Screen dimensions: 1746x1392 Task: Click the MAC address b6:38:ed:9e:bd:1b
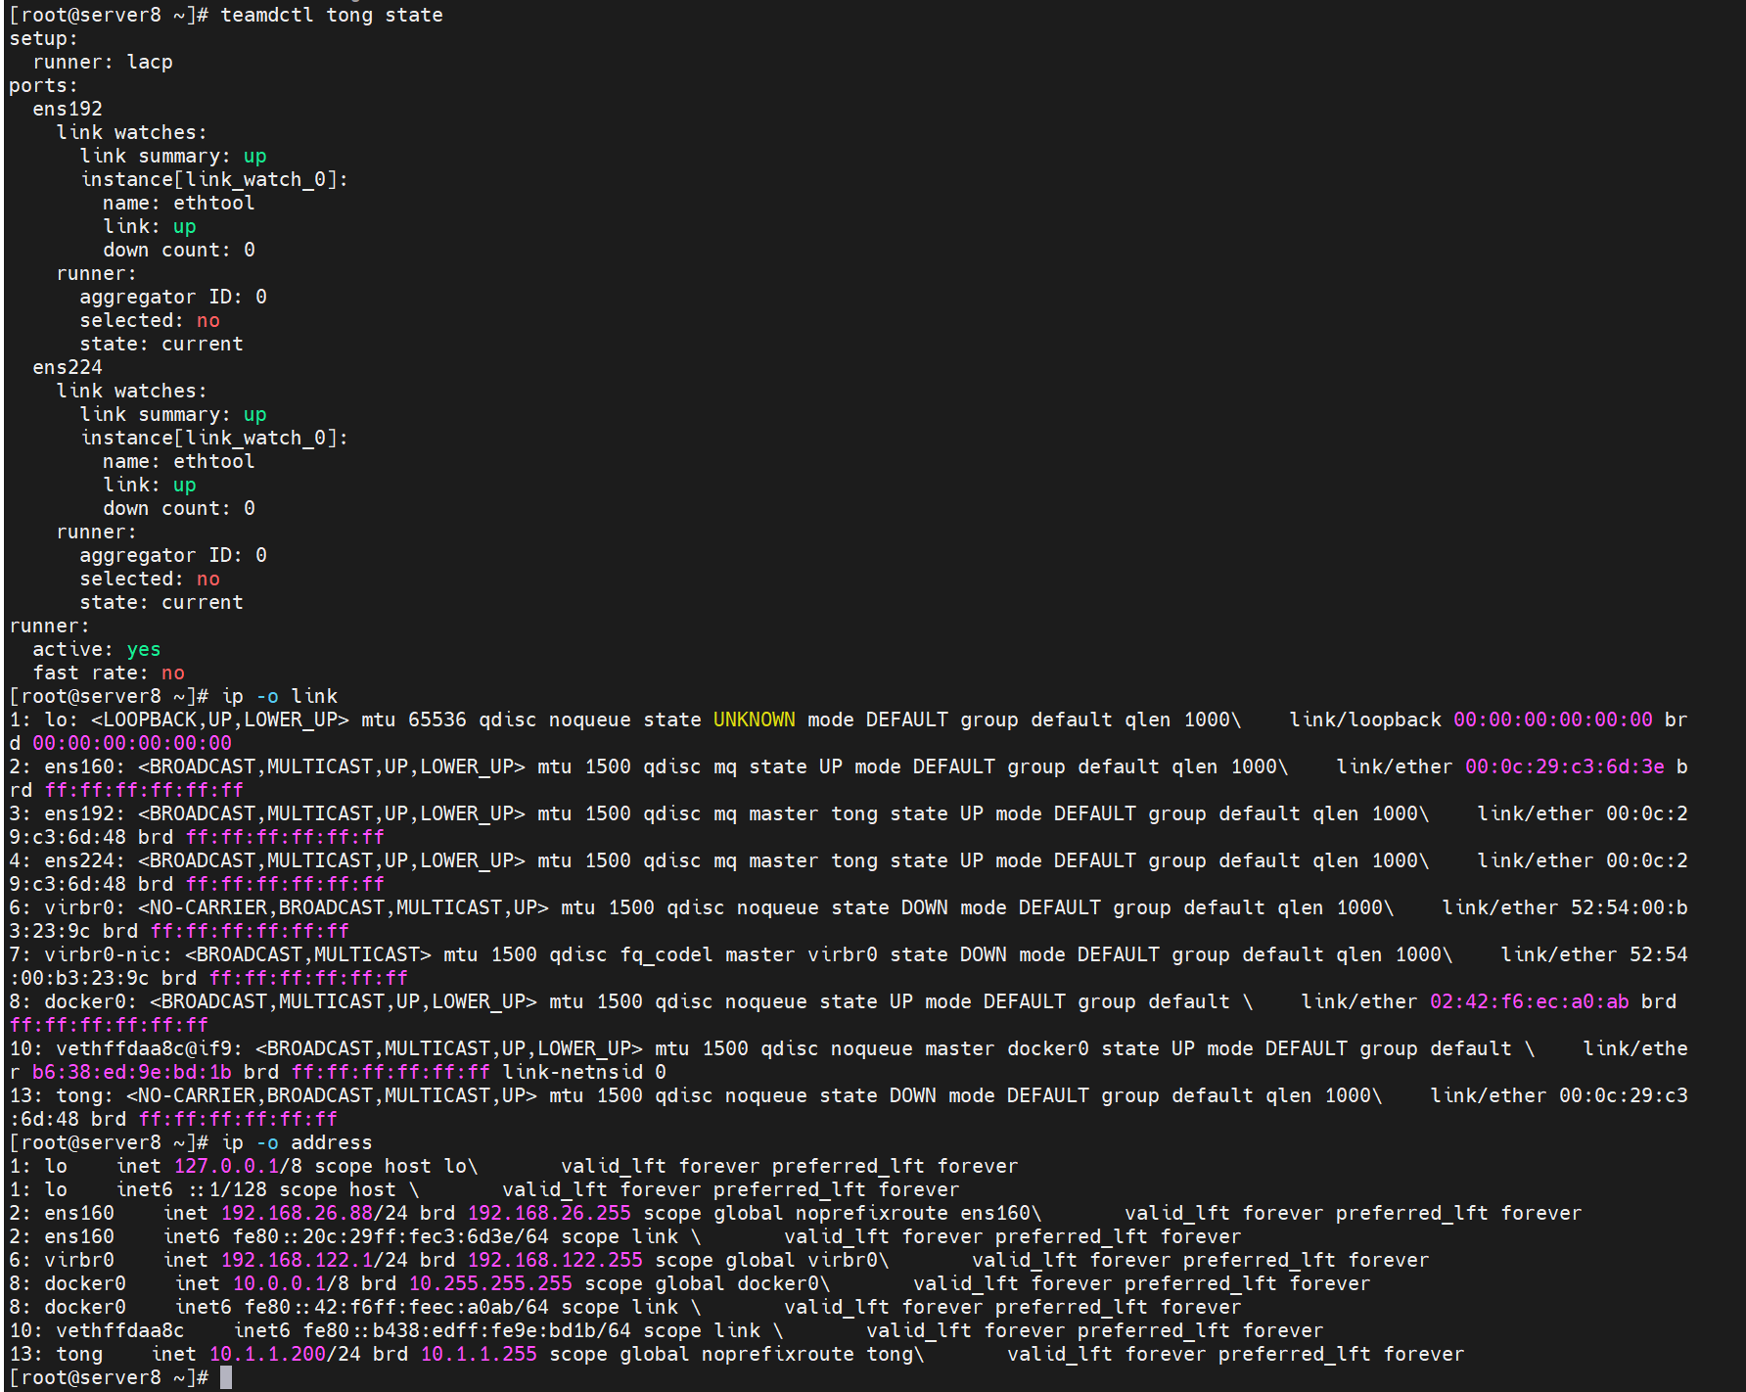point(132,1072)
